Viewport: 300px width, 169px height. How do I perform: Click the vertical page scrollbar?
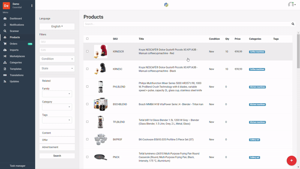(x=298, y=51)
